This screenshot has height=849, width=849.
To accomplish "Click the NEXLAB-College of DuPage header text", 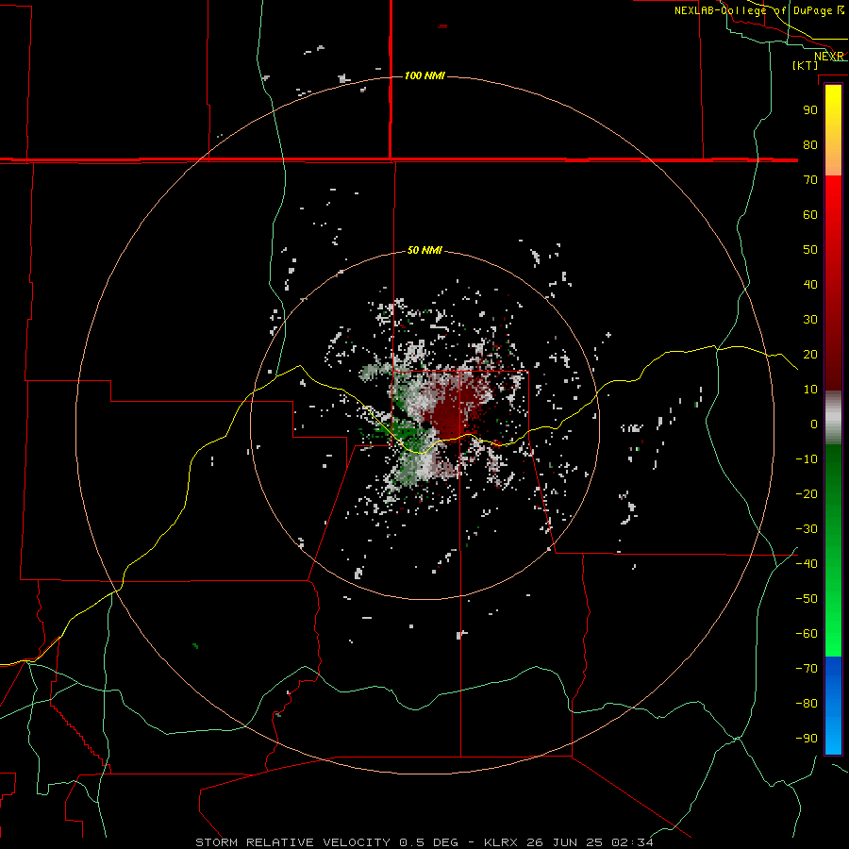I will tap(759, 10).
